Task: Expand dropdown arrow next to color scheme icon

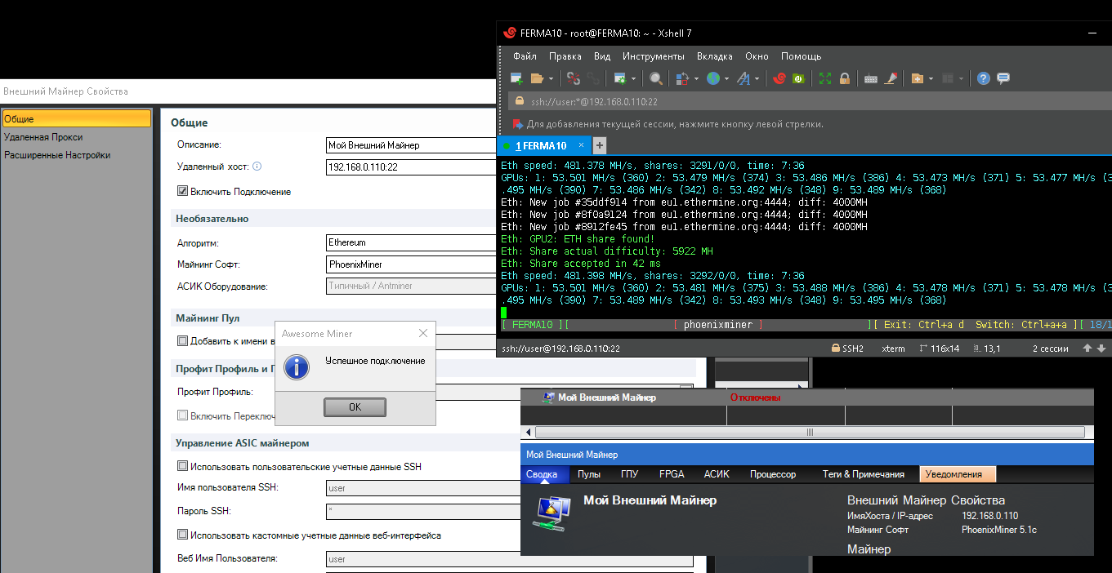Action: [696, 79]
